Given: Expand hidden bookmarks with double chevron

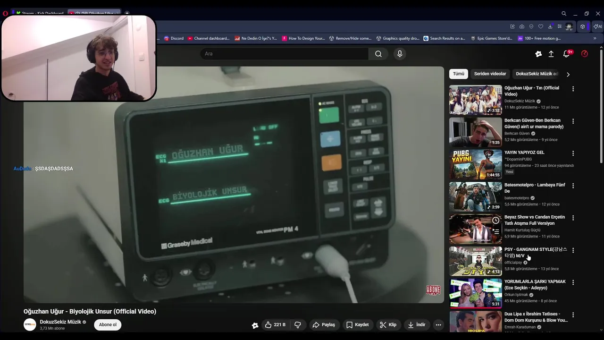Looking at the screenshot, I should [x=595, y=38].
